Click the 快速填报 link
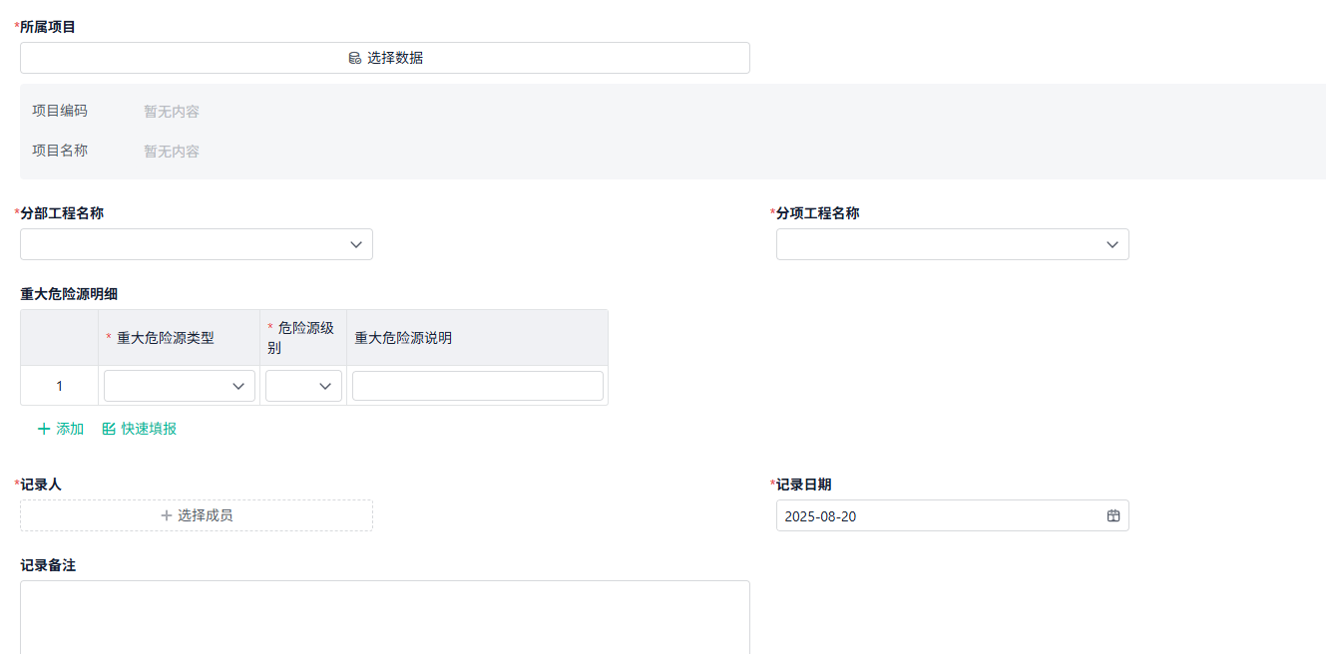This screenshot has width=1326, height=654. 148,429
